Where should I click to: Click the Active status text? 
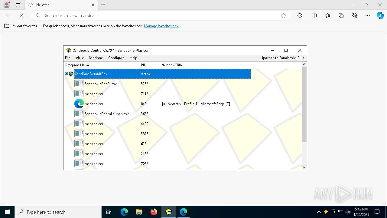pos(146,74)
